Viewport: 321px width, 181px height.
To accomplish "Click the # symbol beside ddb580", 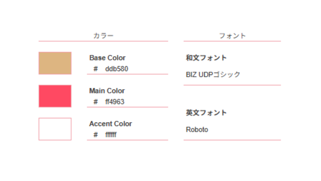I will 96,69.
